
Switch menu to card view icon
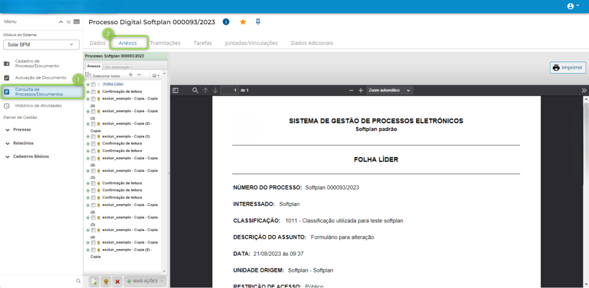[x=77, y=22]
